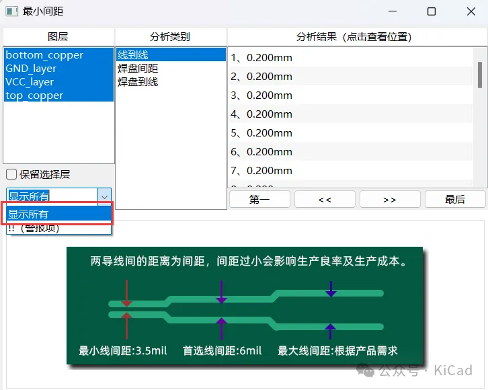Screen dimensions: 488x390
Task: Click the 分析类别 column header
Action: (x=171, y=37)
